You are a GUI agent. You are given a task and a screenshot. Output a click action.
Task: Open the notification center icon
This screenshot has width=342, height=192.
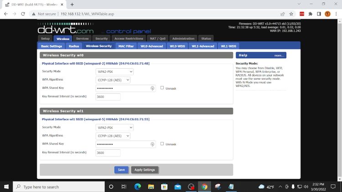point(333,187)
